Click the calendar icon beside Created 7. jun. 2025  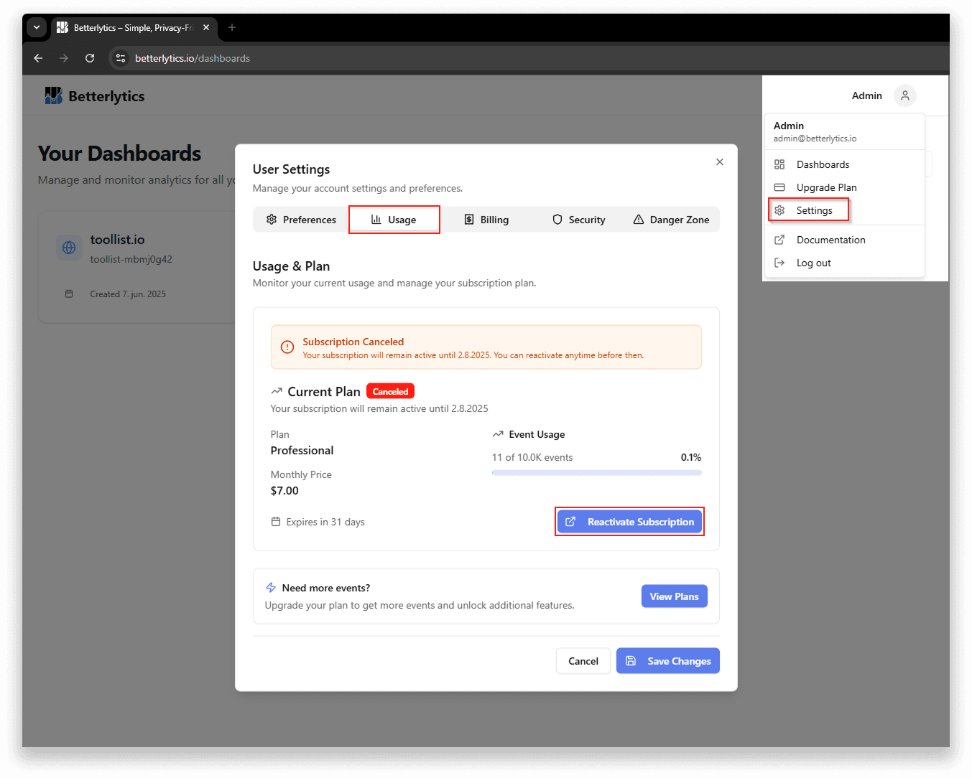click(x=69, y=294)
